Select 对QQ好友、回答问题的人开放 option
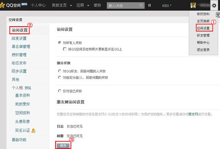The width and height of the screenshot is (220, 149). pos(60,71)
